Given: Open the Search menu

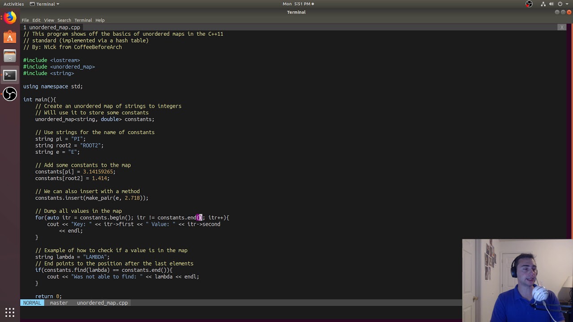Looking at the screenshot, I should [64, 20].
